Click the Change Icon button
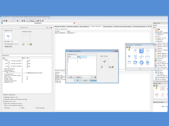Image resolution: width=169 pixels, height=126 pixels. click(x=8, y=47)
